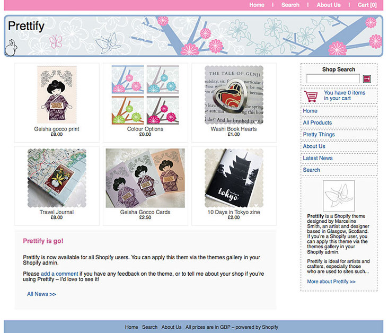
Task: Click the pink search submit arrow icon
Action: pos(367,79)
